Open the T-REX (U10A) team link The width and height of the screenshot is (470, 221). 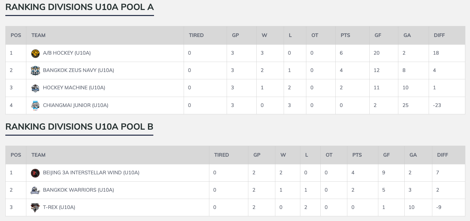(x=59, y=207)
